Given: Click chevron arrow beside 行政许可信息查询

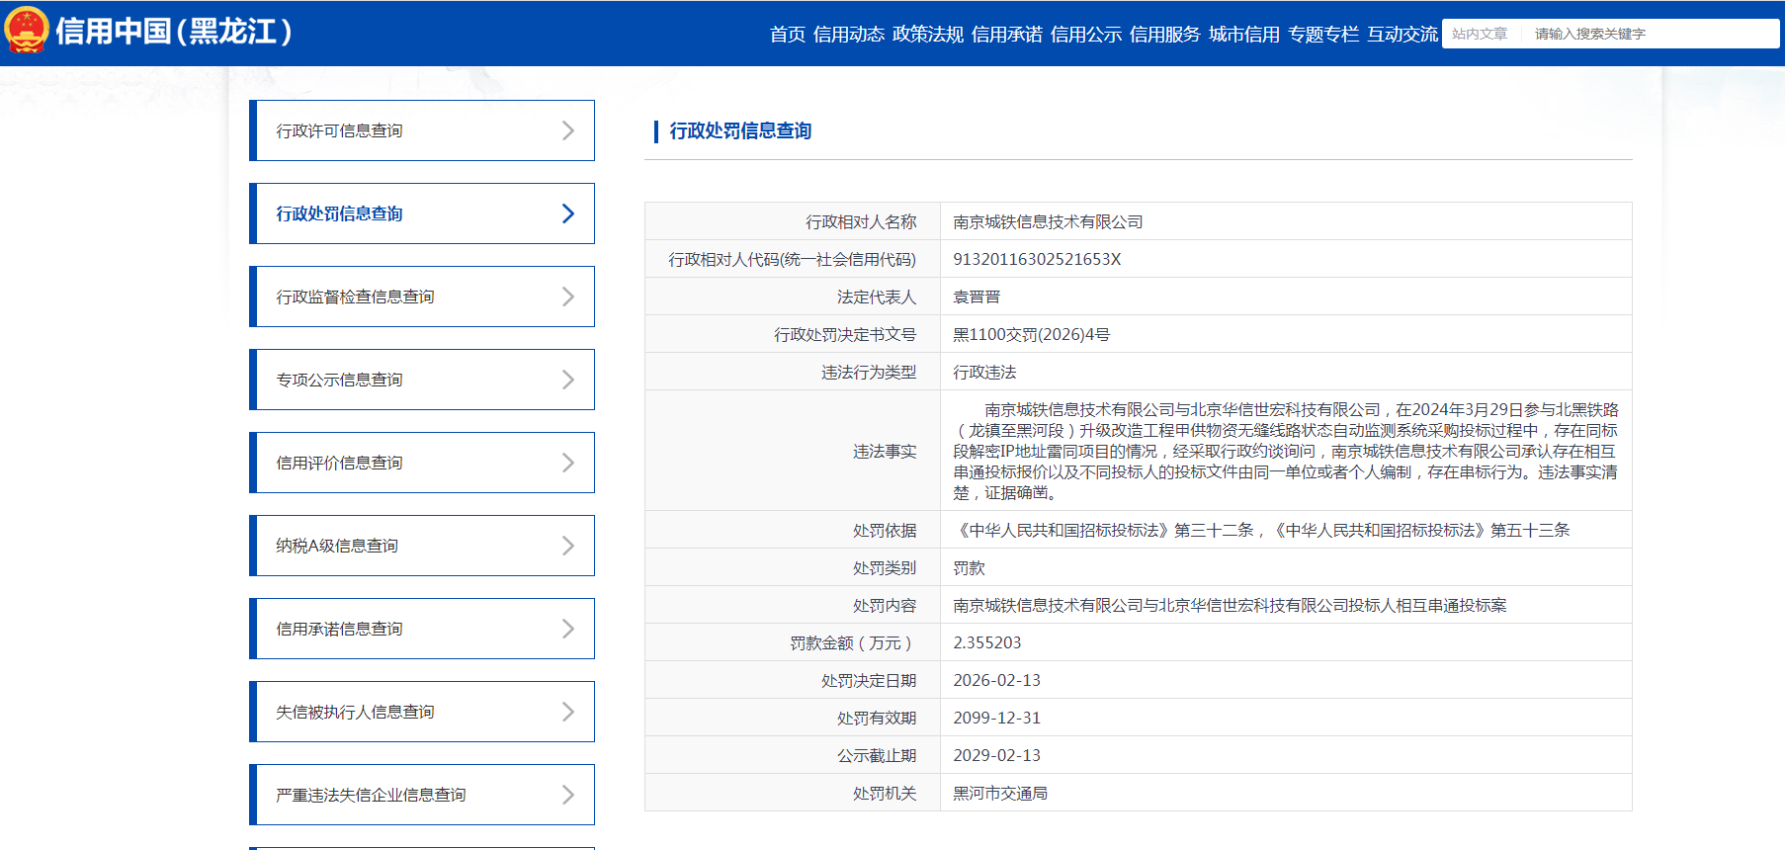Looking at the screenshot, I should (x=567, y=130).
